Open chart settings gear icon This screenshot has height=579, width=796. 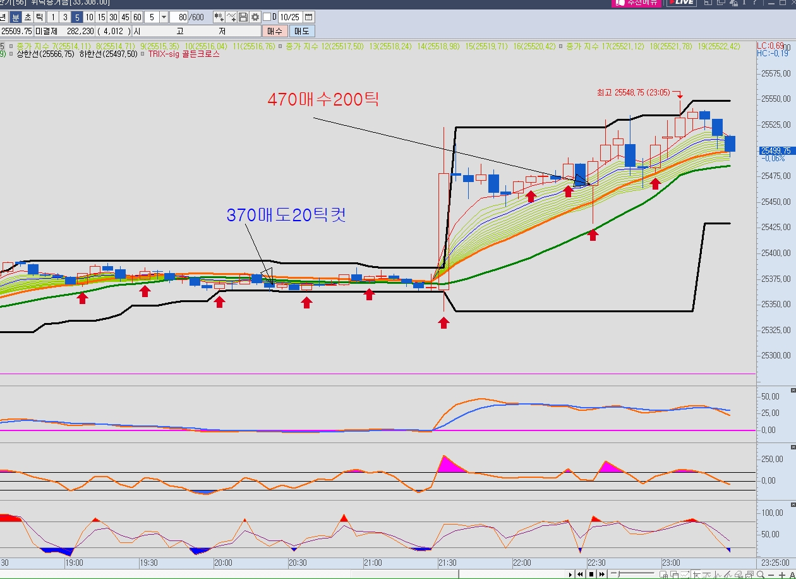coord(255,17)
